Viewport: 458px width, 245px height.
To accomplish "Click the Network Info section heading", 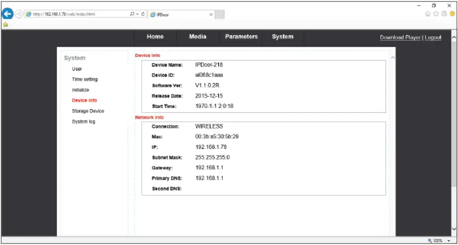I will click(149, 117).
